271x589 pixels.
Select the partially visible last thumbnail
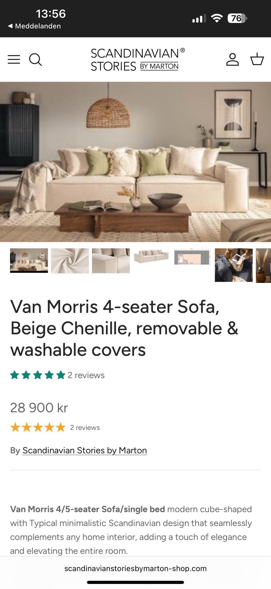263,265
